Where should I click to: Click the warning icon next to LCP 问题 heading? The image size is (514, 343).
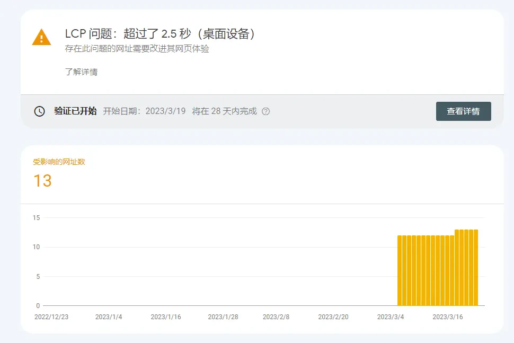[41, 37]
